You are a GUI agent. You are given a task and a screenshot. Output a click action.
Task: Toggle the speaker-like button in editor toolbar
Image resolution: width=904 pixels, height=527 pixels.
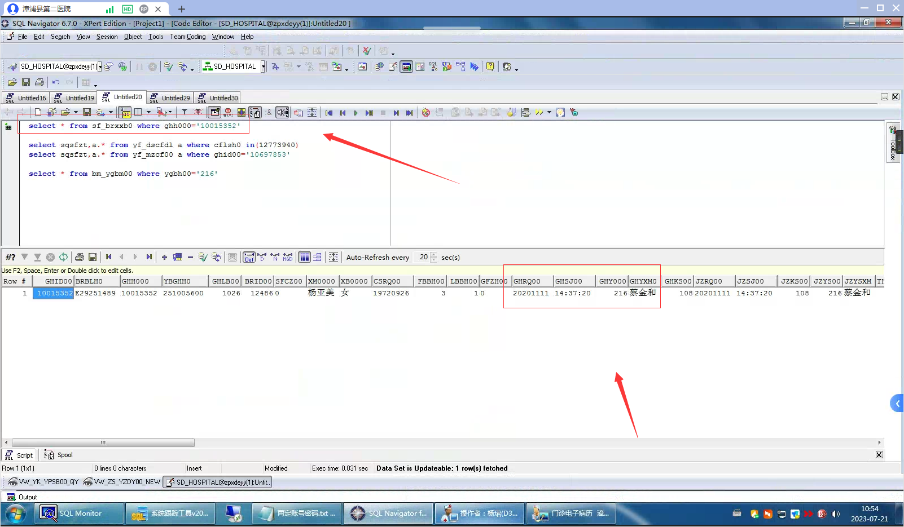[x=282, y=112]
